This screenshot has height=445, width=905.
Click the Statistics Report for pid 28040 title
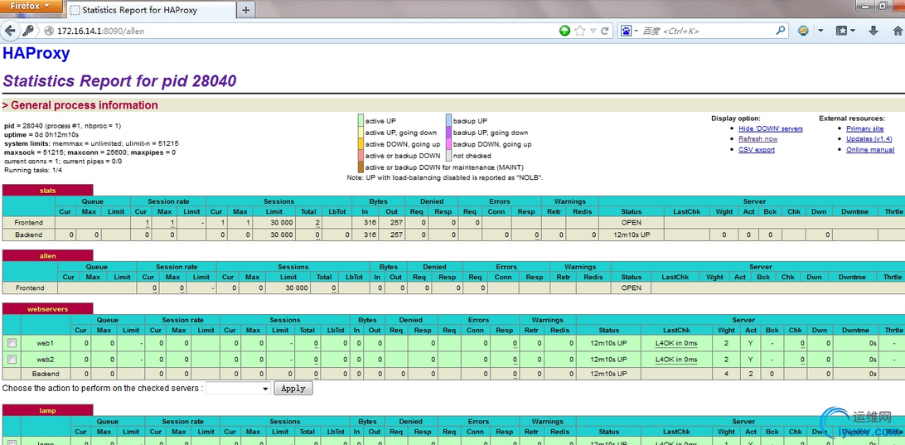(120, 81)
